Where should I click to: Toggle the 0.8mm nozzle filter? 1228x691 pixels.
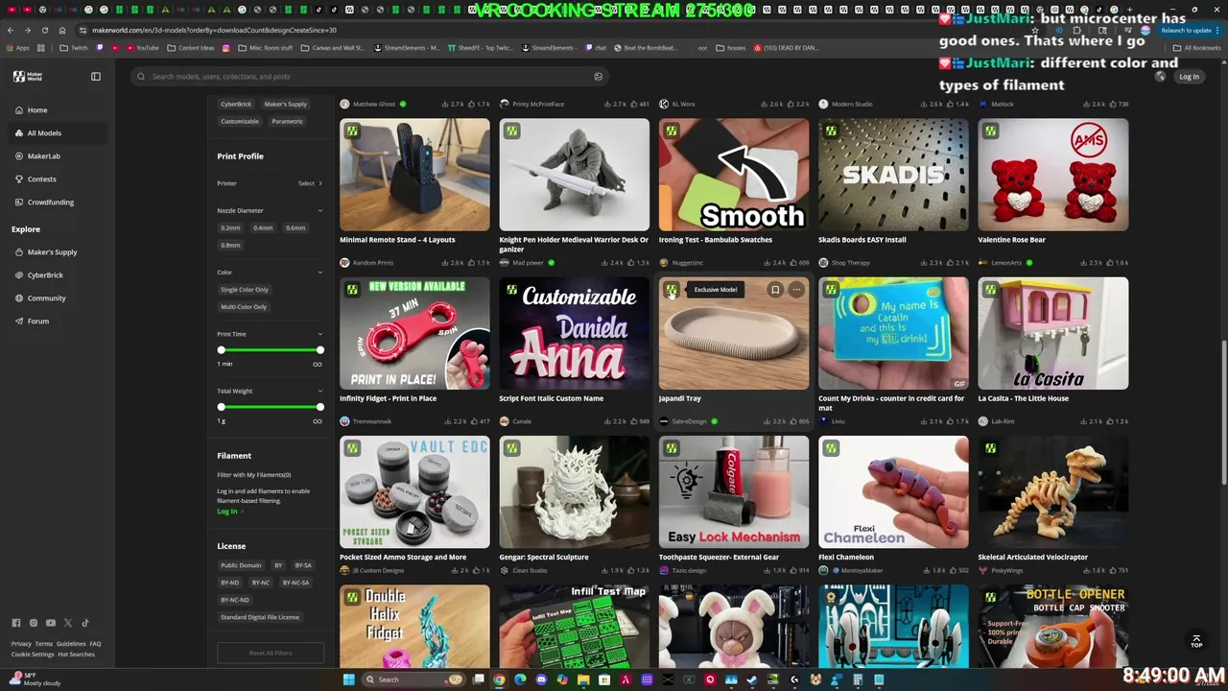(230, 245)
